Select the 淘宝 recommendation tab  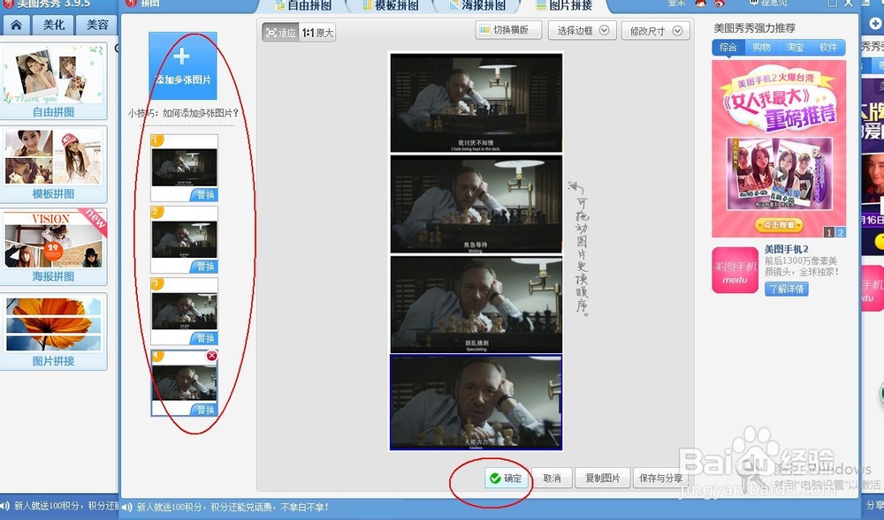click(x=795, y=48)
